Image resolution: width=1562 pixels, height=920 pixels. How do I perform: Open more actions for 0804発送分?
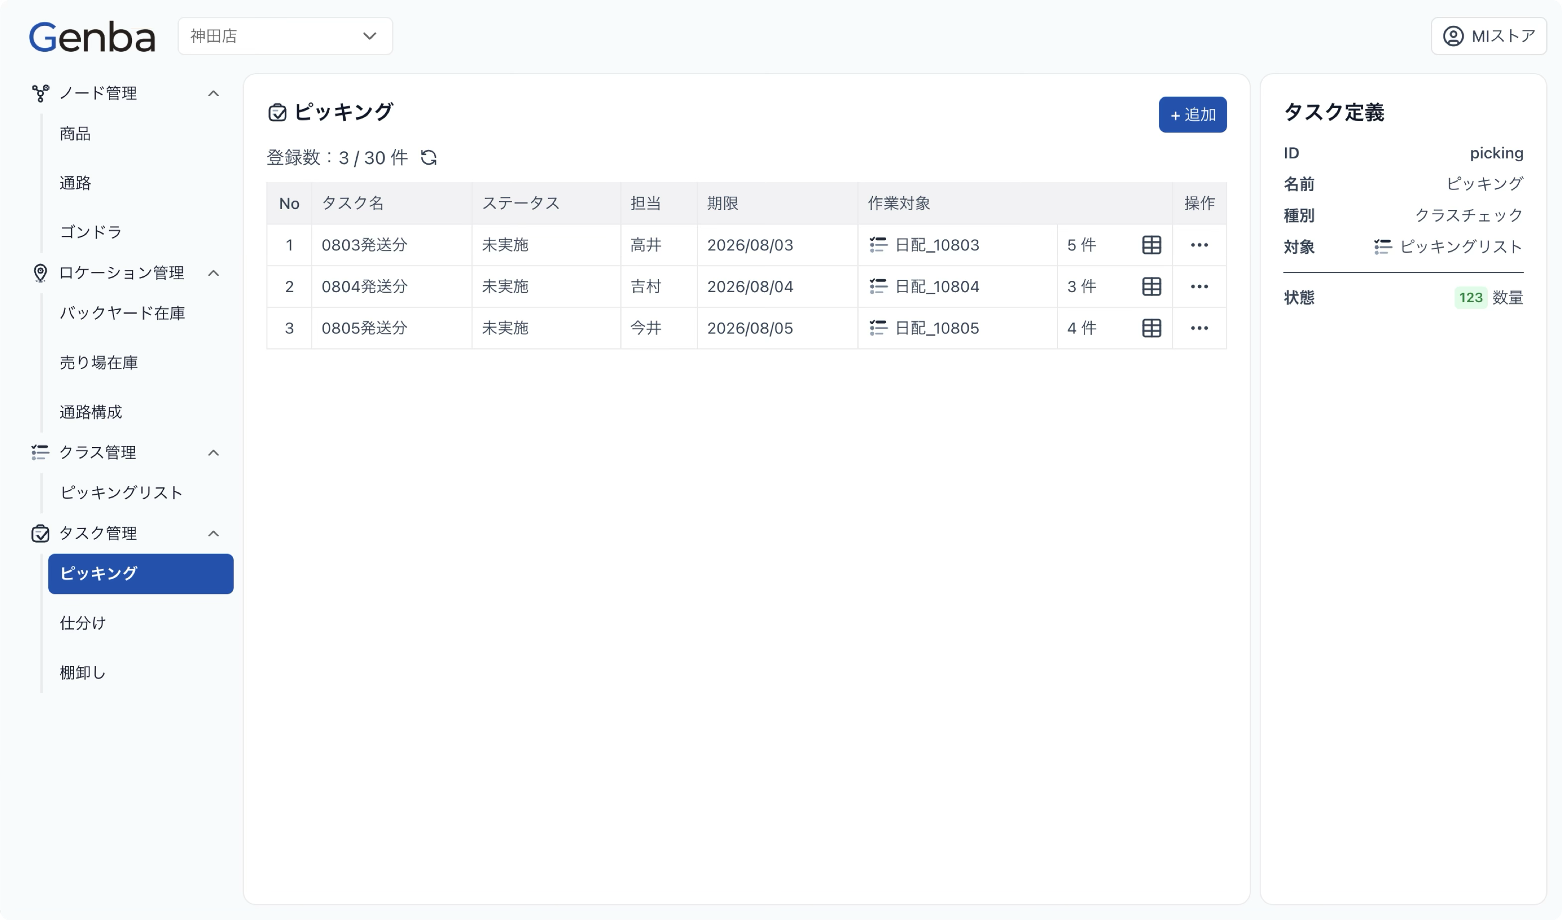tap(1199, 286)
